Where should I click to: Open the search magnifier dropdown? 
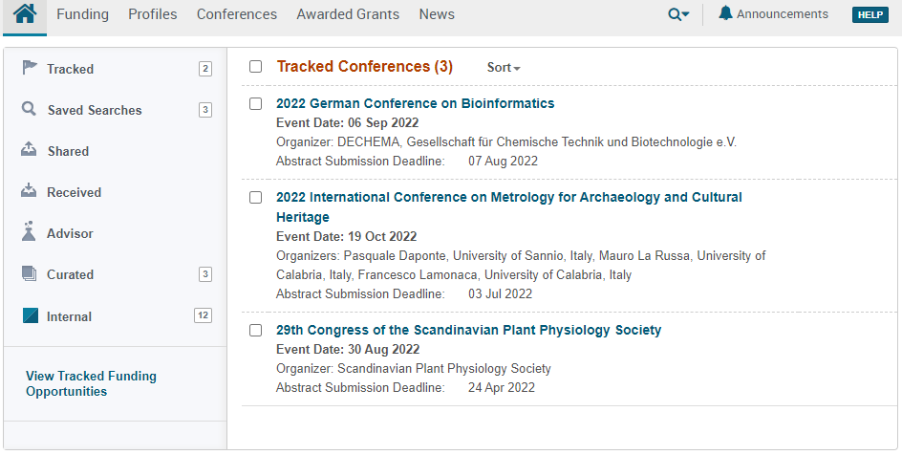pos(678,14)
